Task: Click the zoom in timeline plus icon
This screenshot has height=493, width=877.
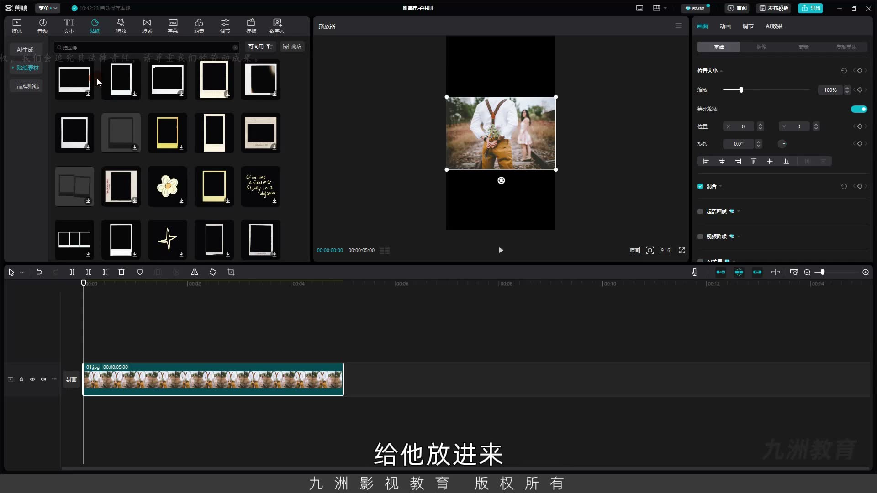Action: (x=866, y=272)
